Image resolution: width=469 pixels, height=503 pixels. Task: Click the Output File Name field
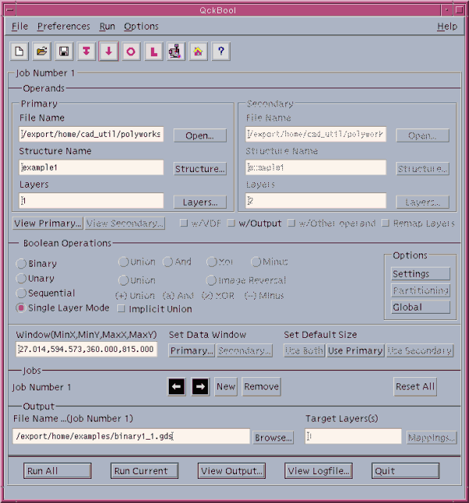(131, 437)
